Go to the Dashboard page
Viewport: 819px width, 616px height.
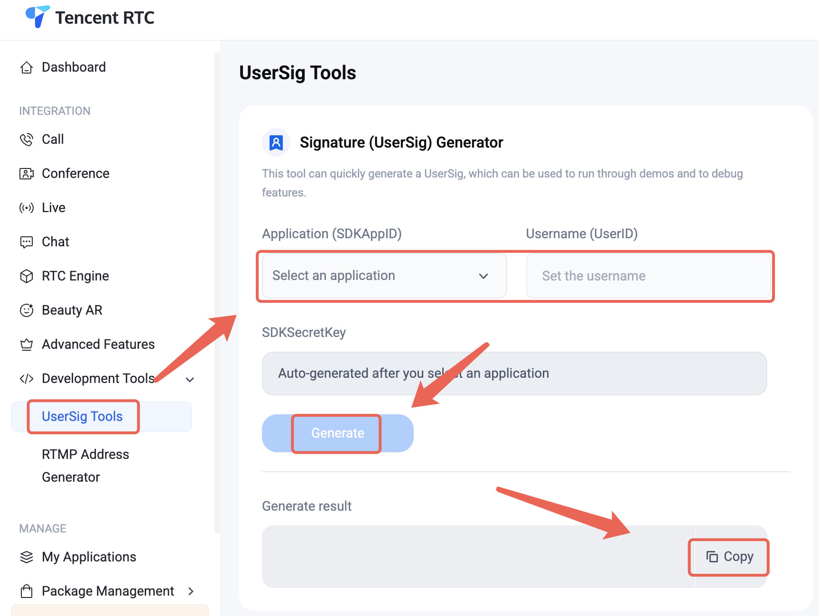74,67
